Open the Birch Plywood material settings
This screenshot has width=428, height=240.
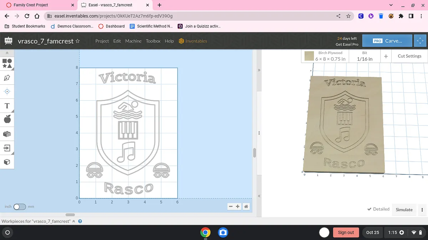[x=330, y=56]
